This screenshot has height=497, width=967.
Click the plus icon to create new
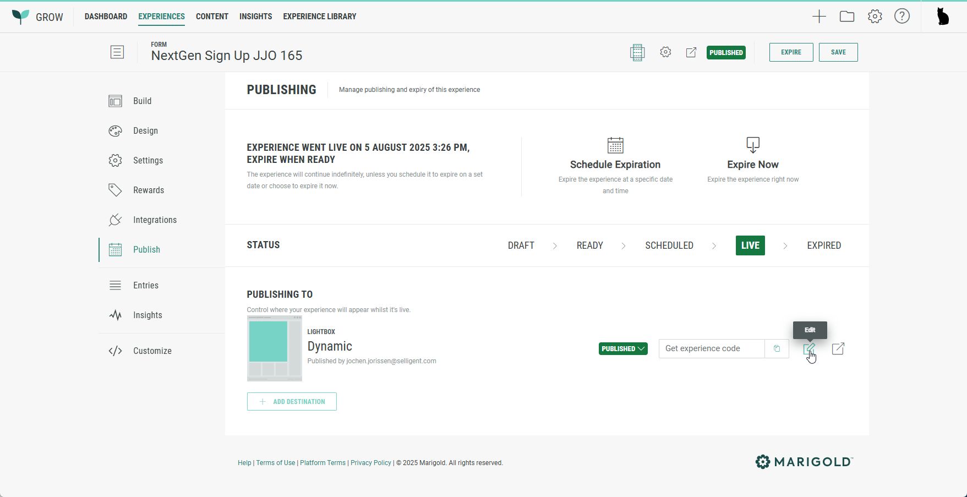point(819,17)
